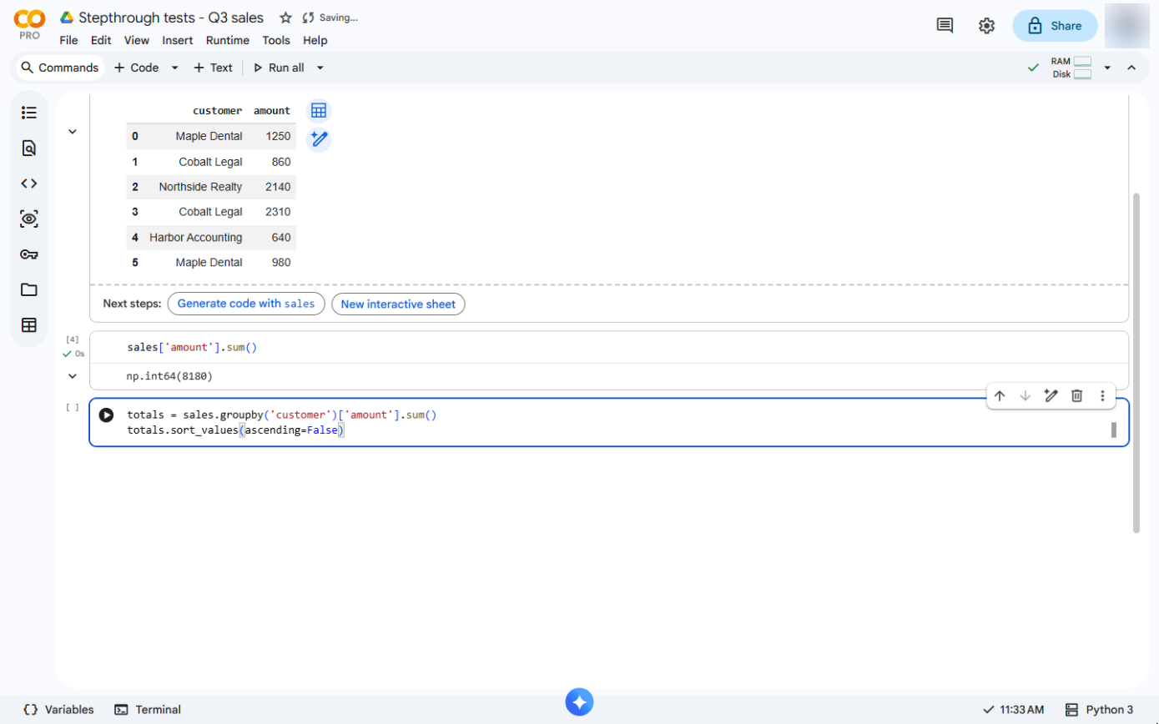Open the Variables panel
Viewport: 1159px width, 724px height.
pyautogui.click(x=58, y=710)
